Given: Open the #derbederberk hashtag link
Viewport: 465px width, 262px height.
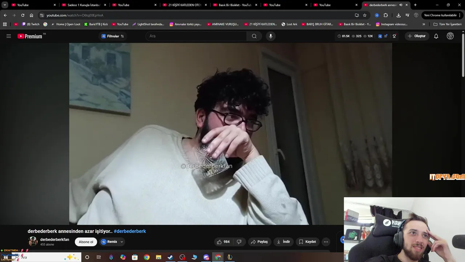Looking at the screenshot, I should (130, 231).
